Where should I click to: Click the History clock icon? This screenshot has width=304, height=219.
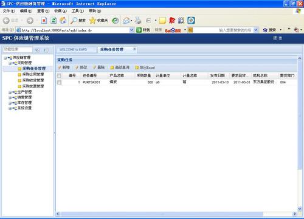116,20
